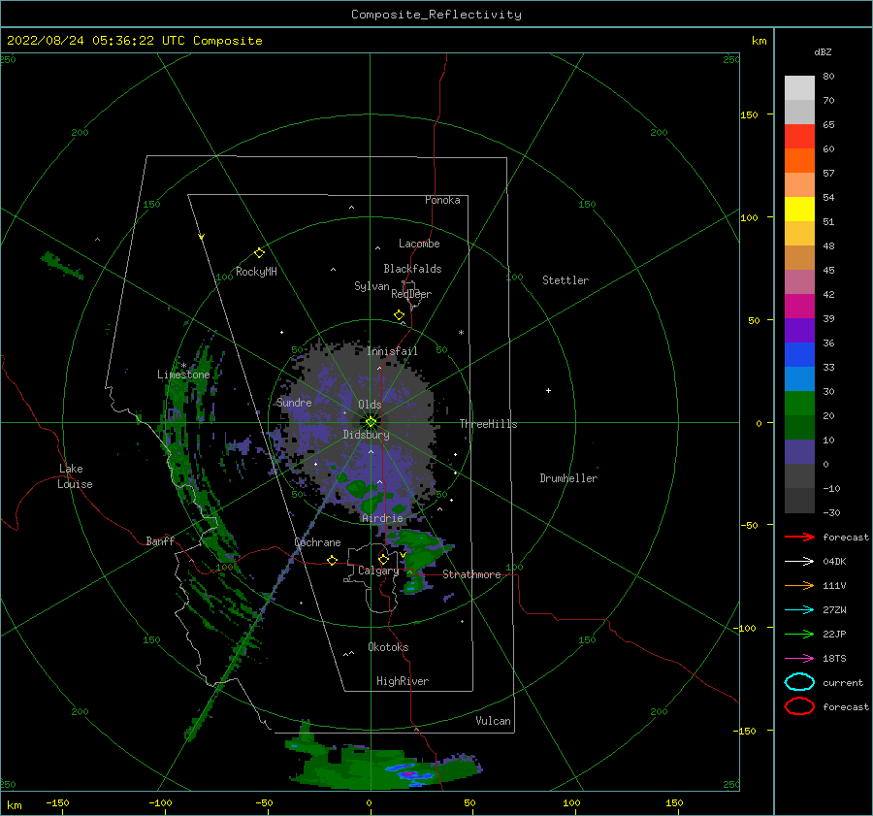Click the Olds city label

tap(370, 405)
